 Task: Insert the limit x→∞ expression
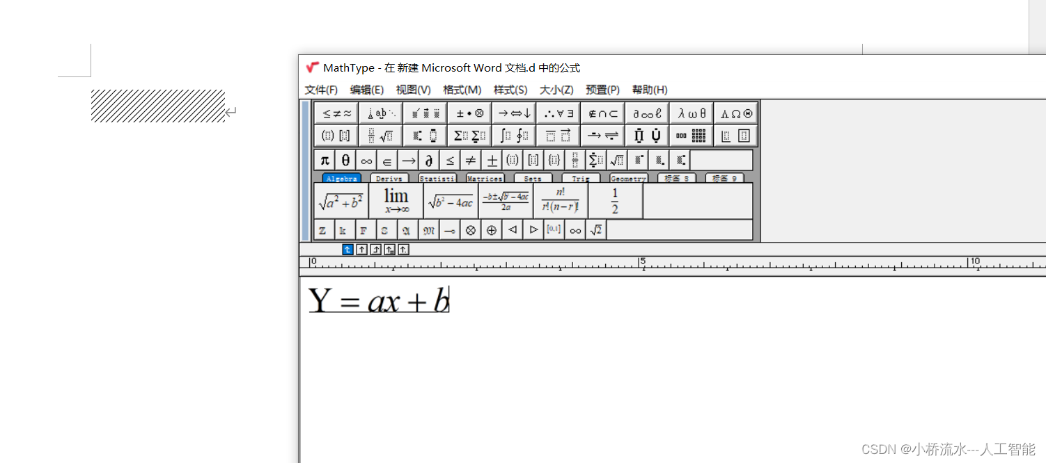pos(396,201)
